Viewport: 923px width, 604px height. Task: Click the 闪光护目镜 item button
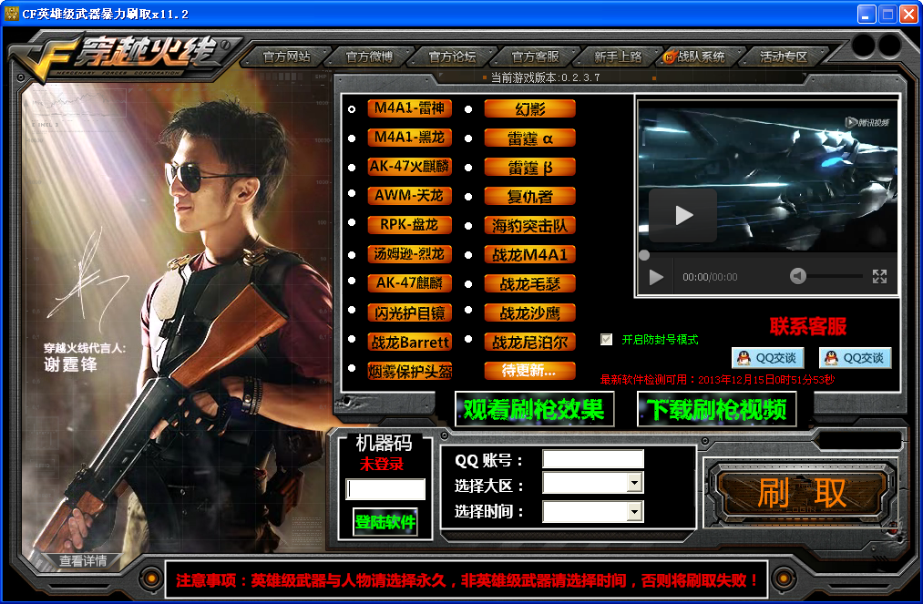click(410, 312)
